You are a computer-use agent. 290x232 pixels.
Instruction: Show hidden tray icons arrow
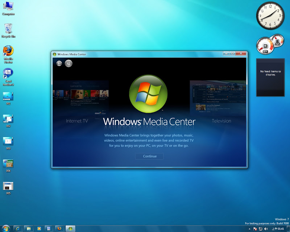pyautogui.click(x=249, y=229)
